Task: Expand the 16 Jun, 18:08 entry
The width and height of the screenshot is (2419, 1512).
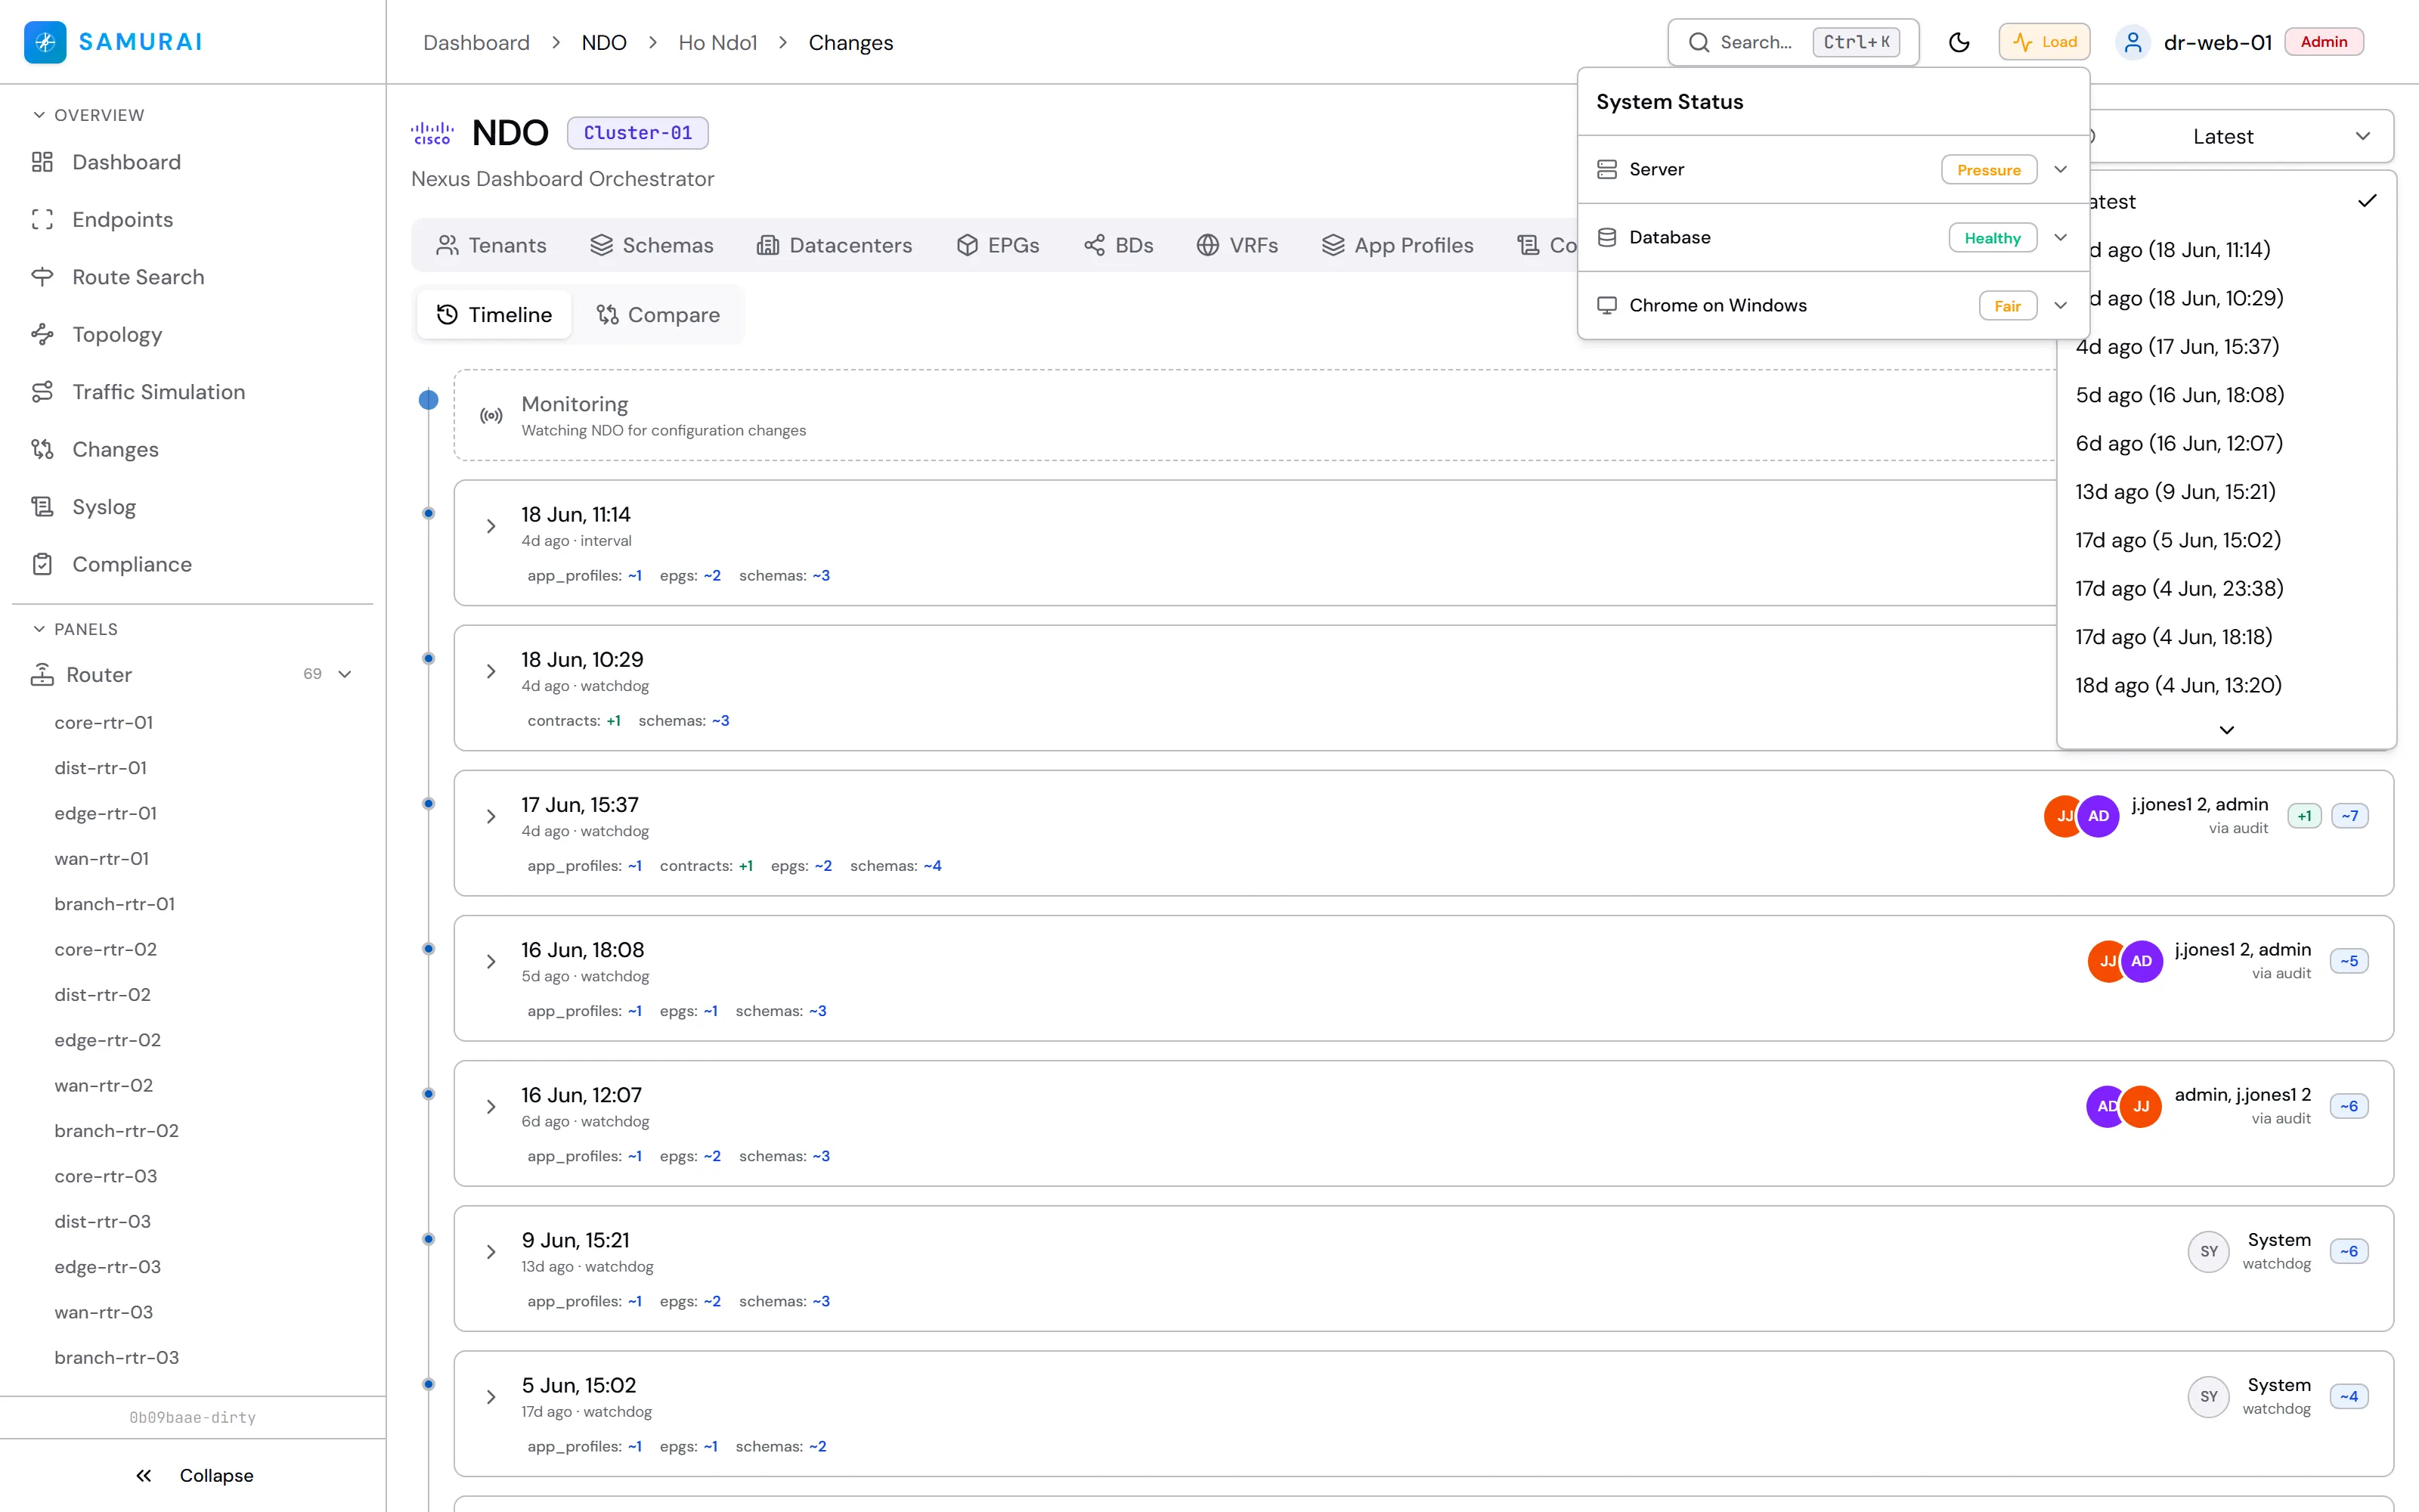Action: point(491,962)
